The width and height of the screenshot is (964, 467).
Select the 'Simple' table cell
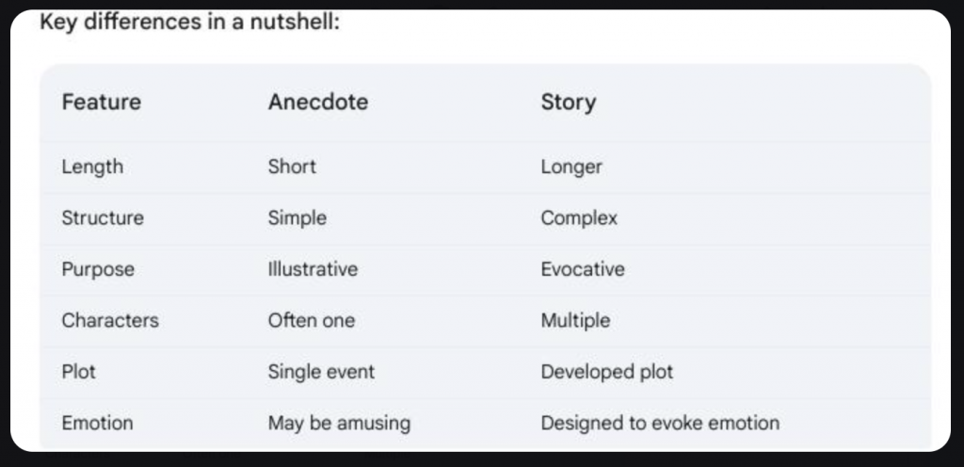[x=297, y=217]
